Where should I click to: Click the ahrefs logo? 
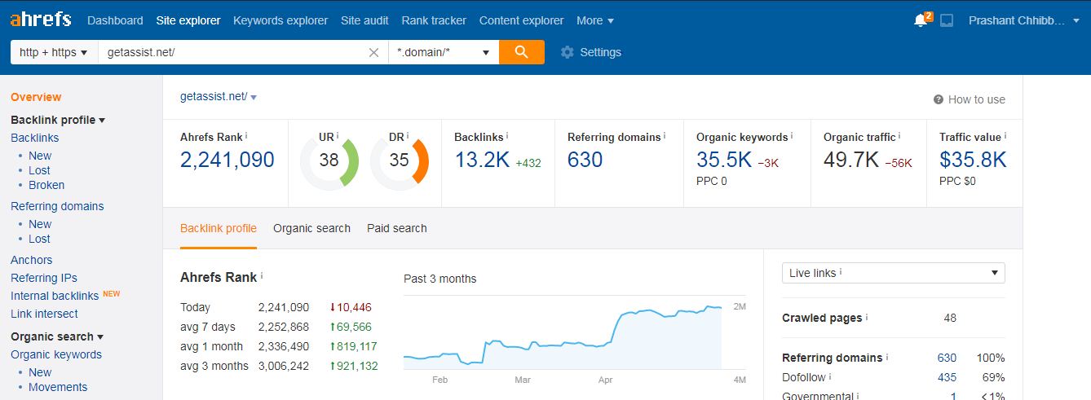pos(41,20)
